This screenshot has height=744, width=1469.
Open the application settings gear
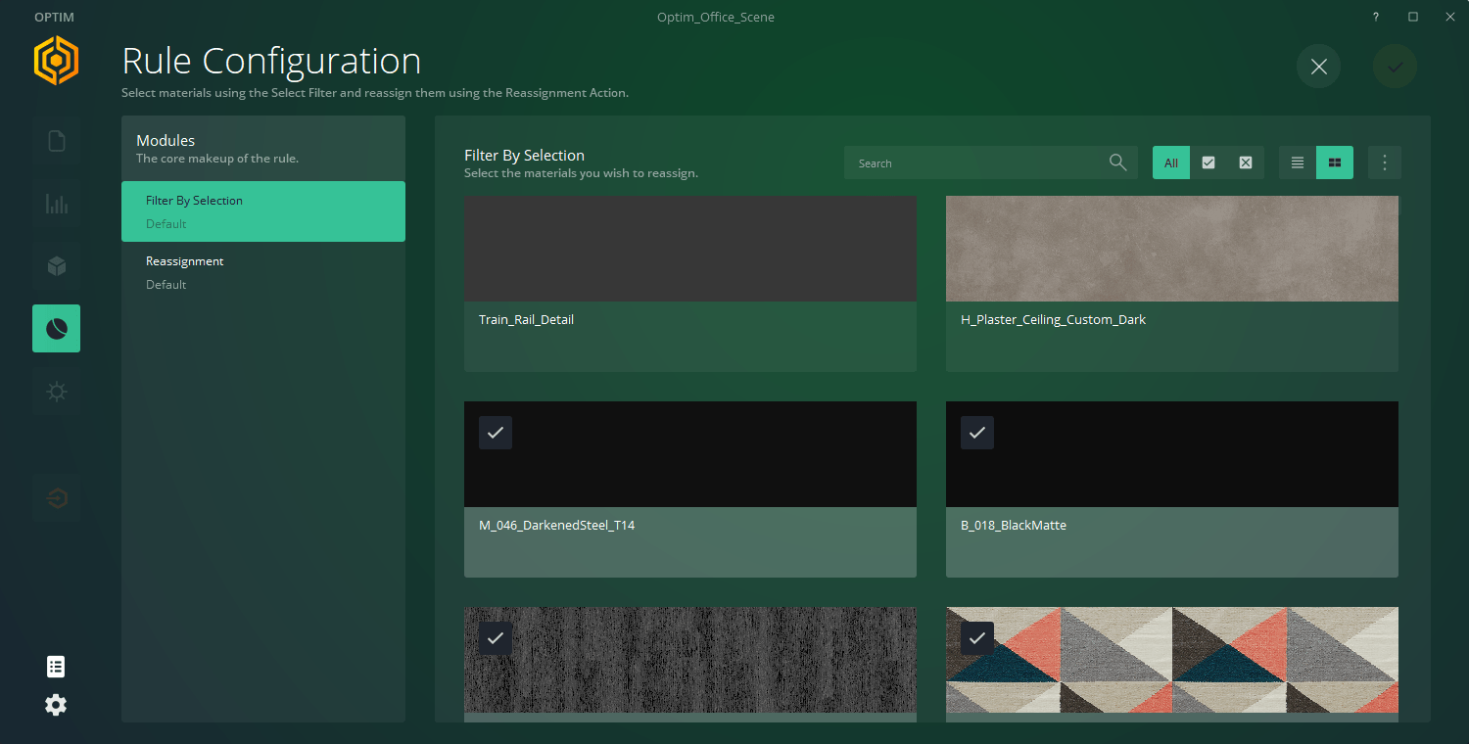point(56,704)
